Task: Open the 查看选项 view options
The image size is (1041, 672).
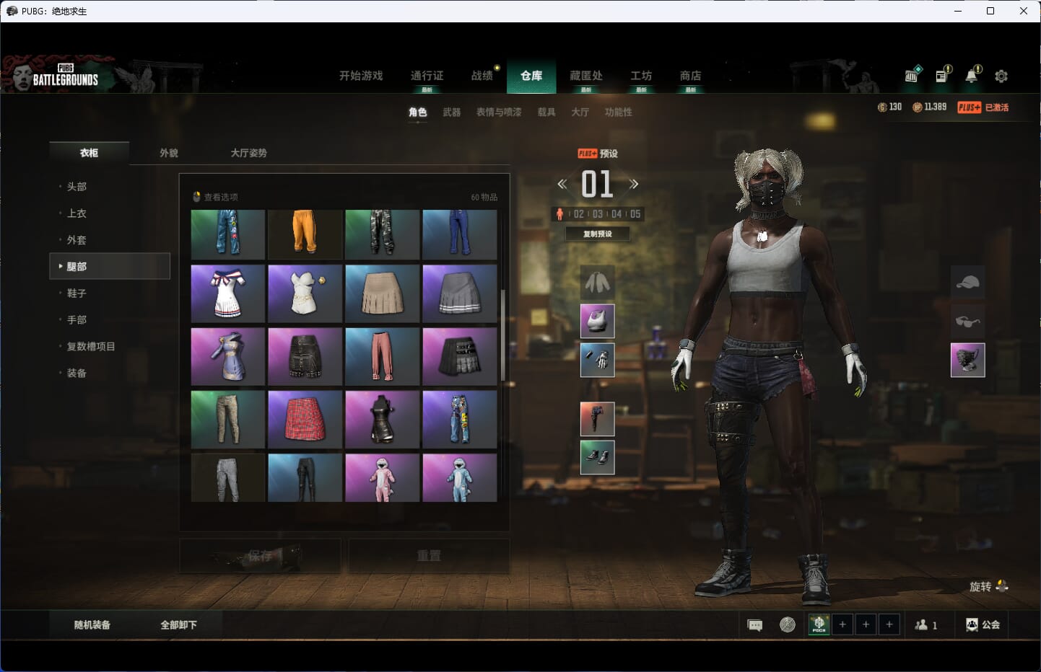Action: tap(216, 197)
